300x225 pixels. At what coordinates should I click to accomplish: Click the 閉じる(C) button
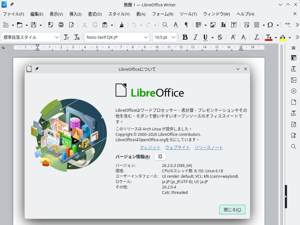tap(232, 209)
